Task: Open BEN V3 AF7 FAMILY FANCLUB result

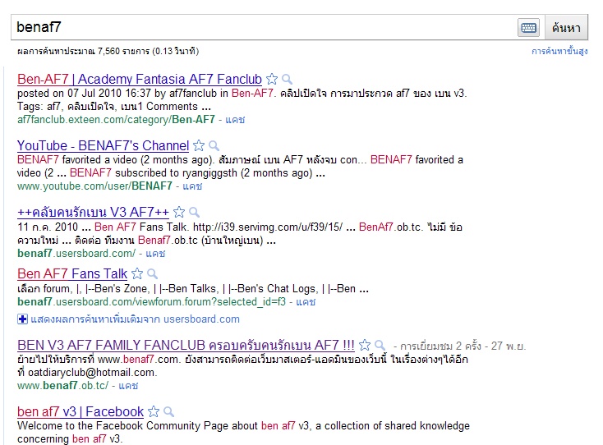Action: [x=186, y=345]
